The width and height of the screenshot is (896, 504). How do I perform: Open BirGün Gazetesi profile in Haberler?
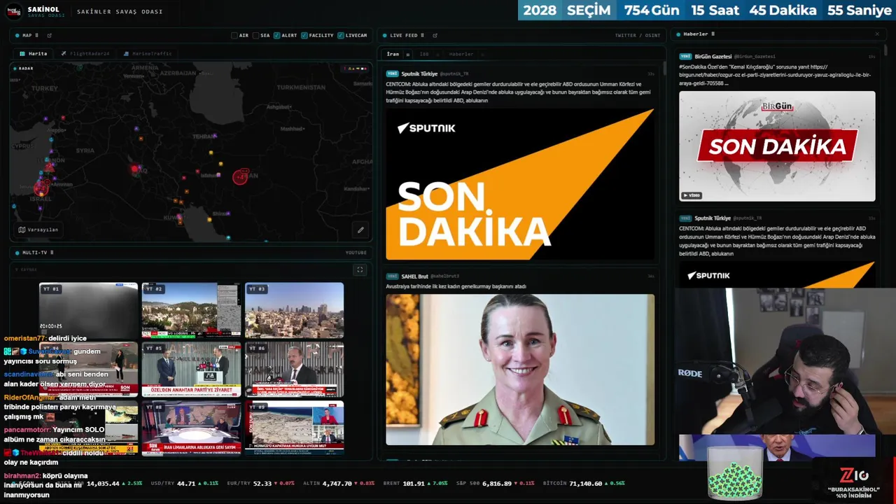point(713,56)
